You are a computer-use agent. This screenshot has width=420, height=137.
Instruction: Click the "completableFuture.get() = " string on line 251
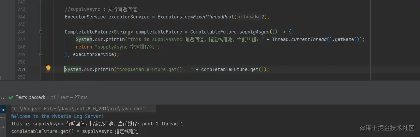[x=155, y=69]
